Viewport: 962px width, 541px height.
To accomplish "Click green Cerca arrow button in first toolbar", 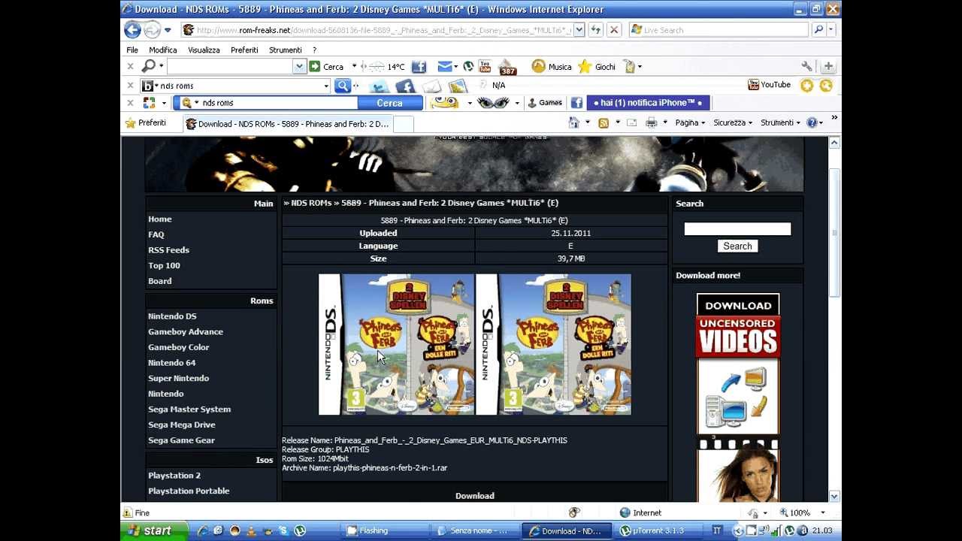I will 326,67.
